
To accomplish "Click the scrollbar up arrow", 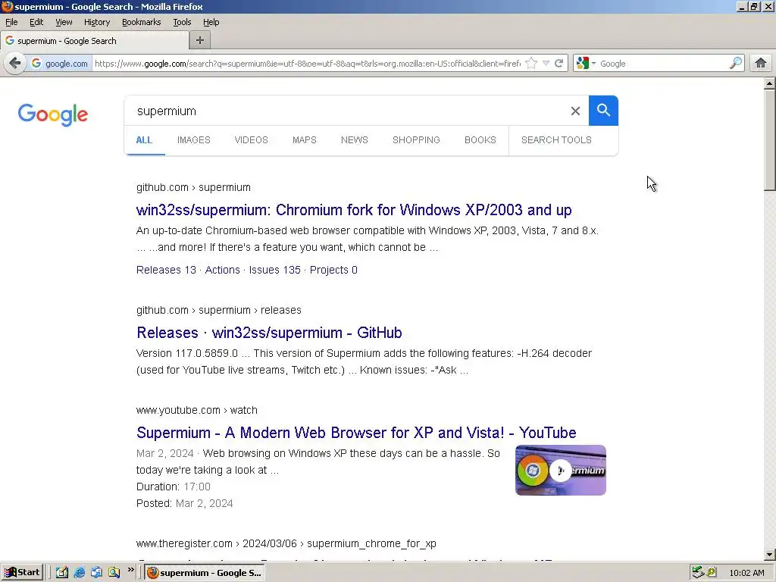I will coord(770,83).
